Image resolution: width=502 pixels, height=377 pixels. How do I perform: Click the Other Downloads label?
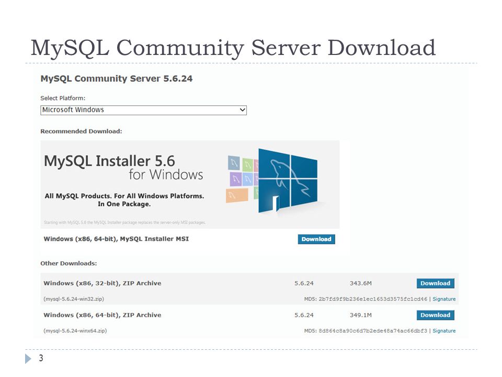(69, 263)
